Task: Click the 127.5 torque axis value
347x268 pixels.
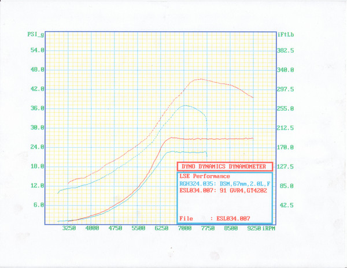Action: click(286, 166)
